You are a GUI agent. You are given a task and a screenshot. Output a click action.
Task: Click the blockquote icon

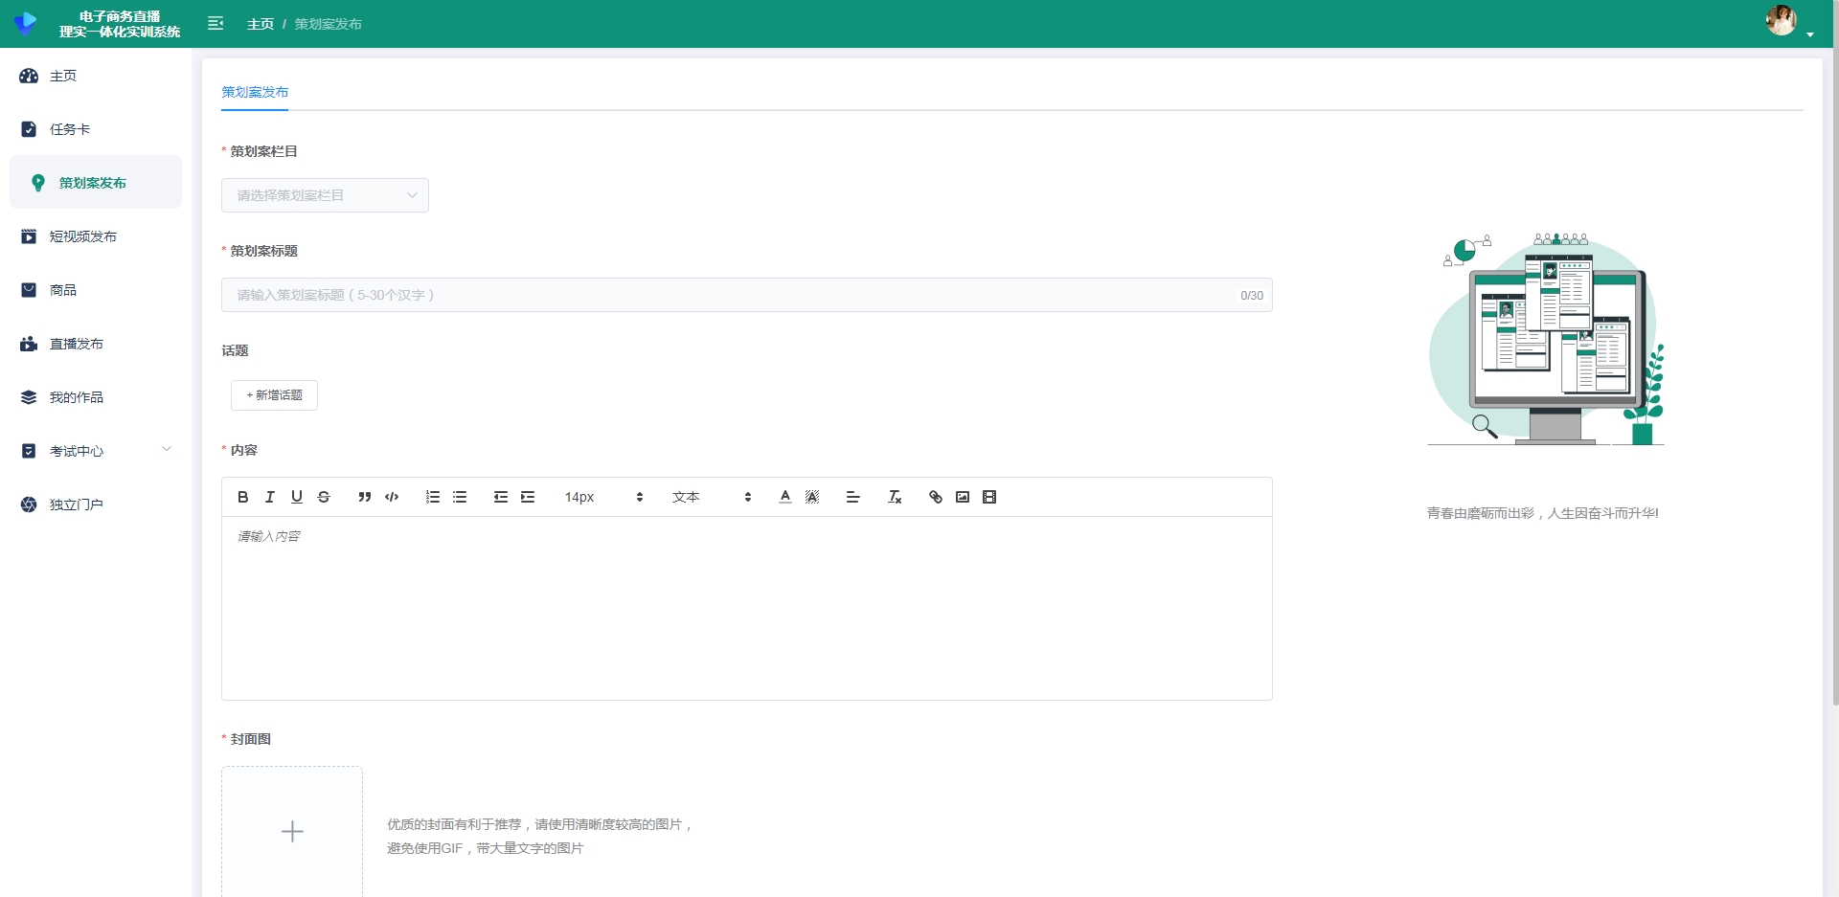(364, 497)
